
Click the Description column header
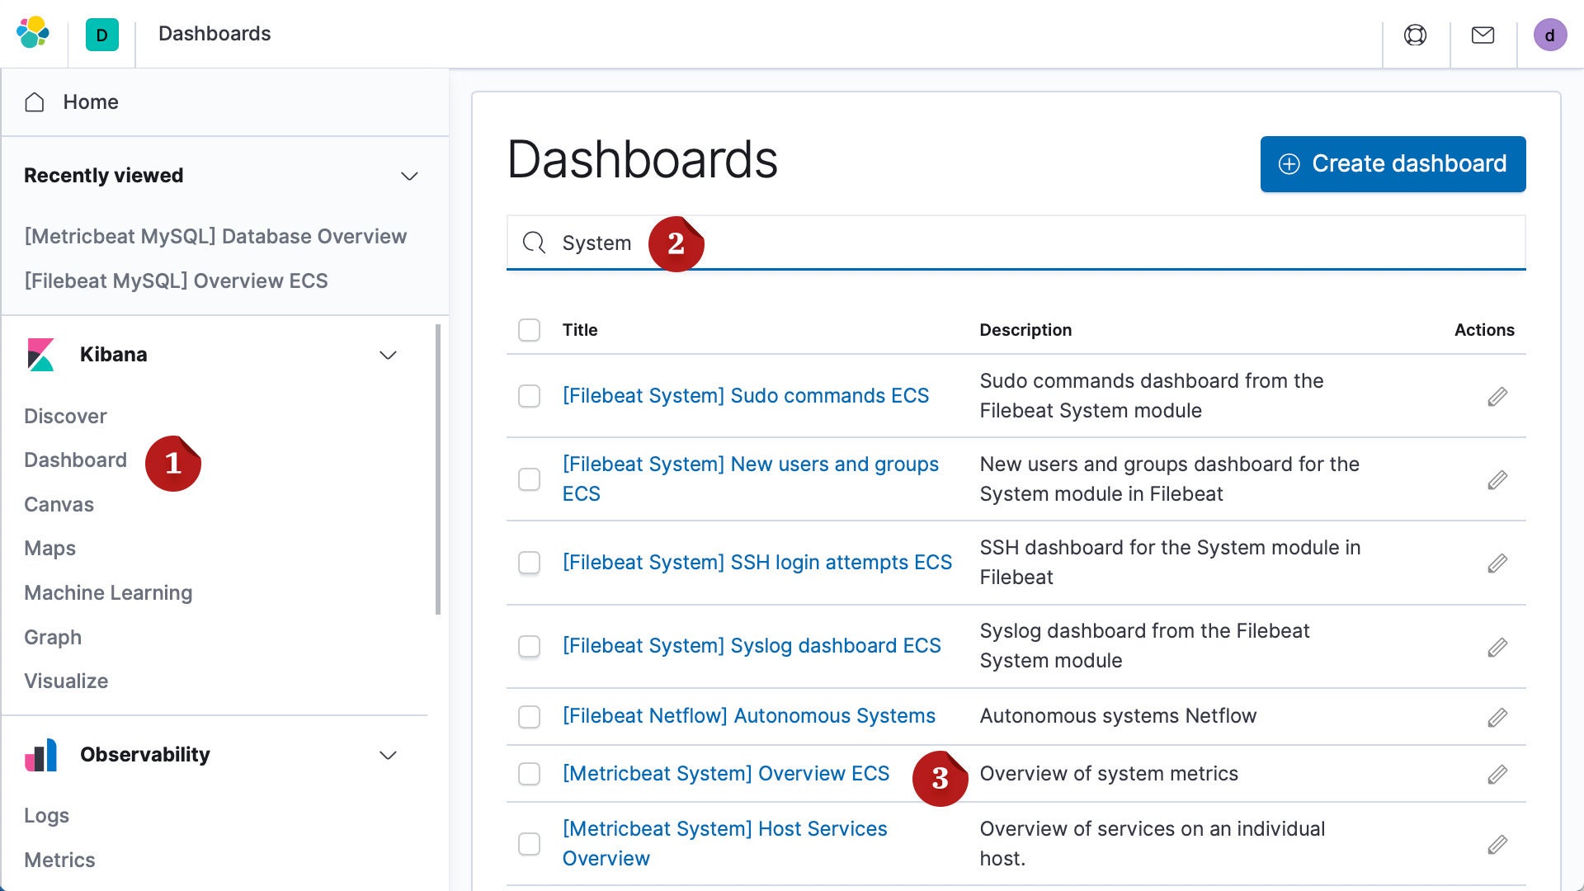tap(1025, 330)
